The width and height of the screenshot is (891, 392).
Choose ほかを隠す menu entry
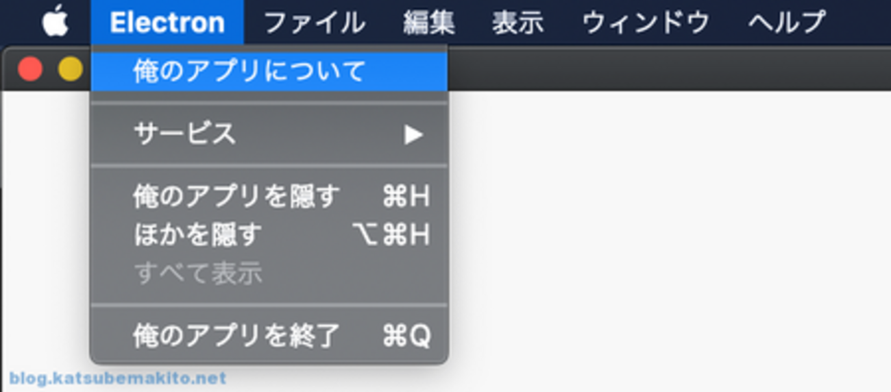[x=269, y=235]
